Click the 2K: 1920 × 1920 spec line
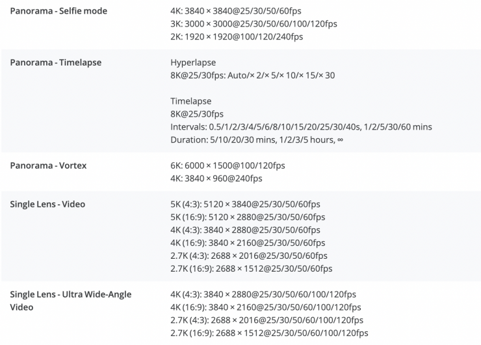481x345 pixels. [x=237, y=36]
